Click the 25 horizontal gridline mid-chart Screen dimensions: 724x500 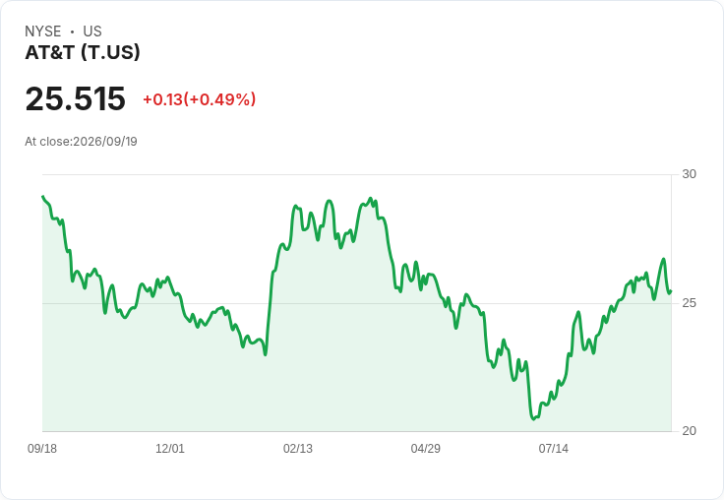356,303
